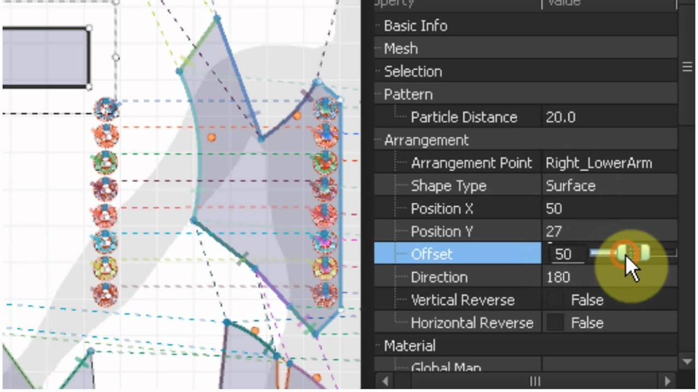Select the topmost arrangement point in left column
This screenshot has width=698, height=392.
point(105,109)
